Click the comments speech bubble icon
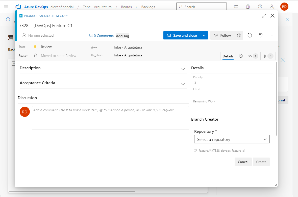Screen dimensions: 298x197 pos(91,36)
